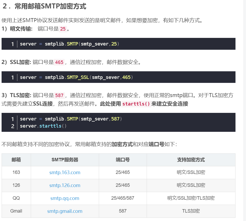Click line number 2 in the TLS code block

[x=13, y=126]
